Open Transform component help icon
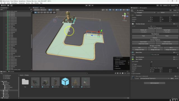This screenshot has width=179, height=101. [174, 15]
